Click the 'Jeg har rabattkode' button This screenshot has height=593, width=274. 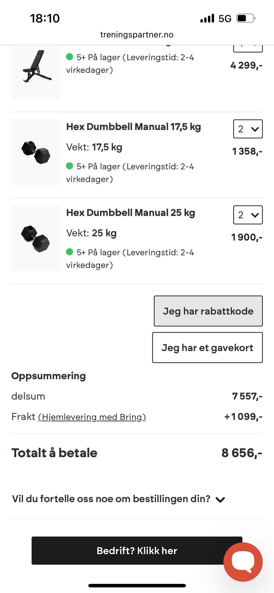(x=208, y=311)
